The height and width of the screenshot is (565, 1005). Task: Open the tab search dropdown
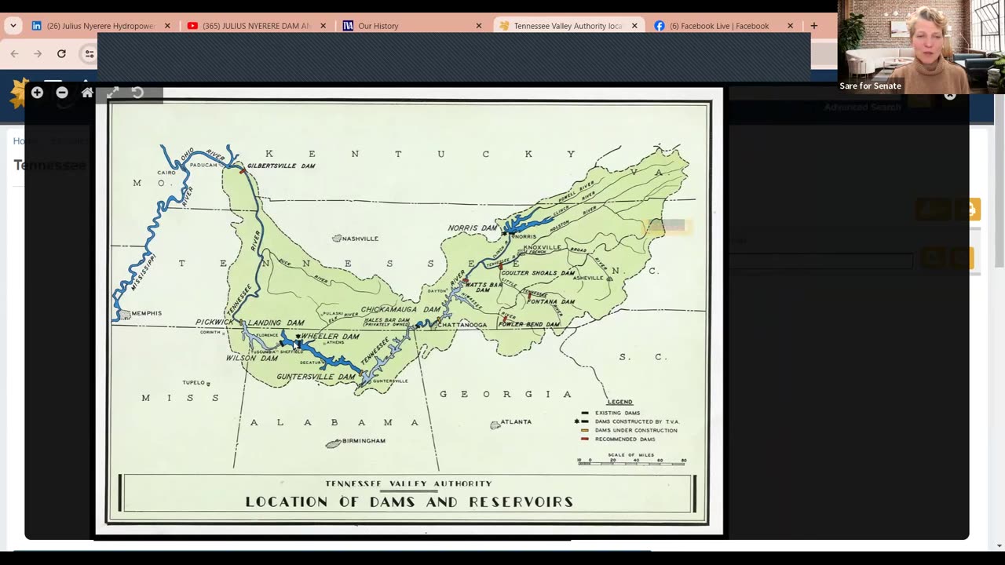[x=13, y=26]
